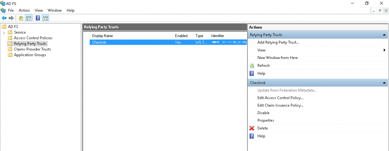This screenshot has height=151, width=389.
Task: Click the AD FS app icon in title bar
Action: (x=3, y=3)
